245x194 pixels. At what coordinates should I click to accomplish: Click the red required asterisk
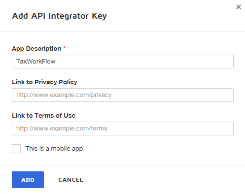(x=65, y=48)
